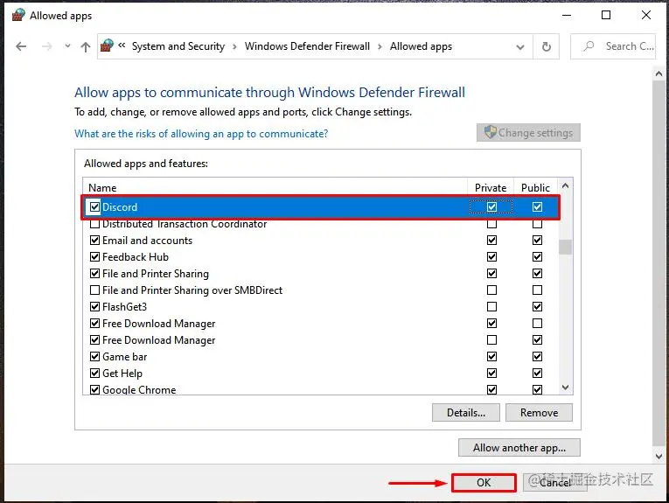Select Email and accounts entry

tap(147, 241)
